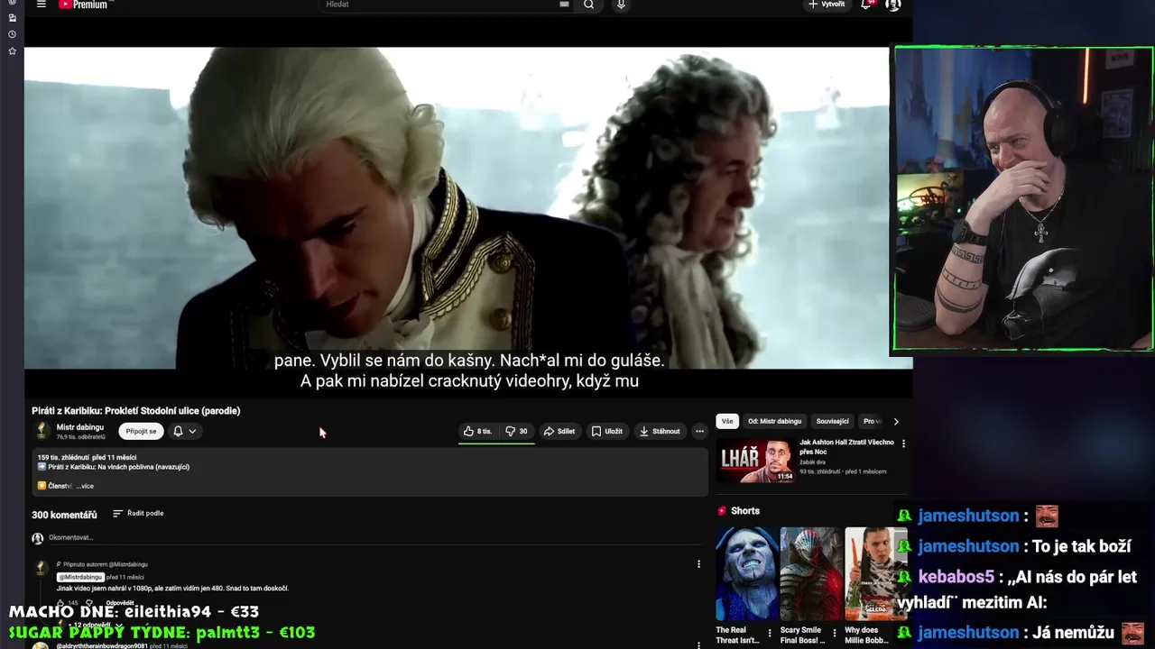Screen dimensions: 1155x649
Task: Click the magnifier search button
Action: click(x=589, y=5)
